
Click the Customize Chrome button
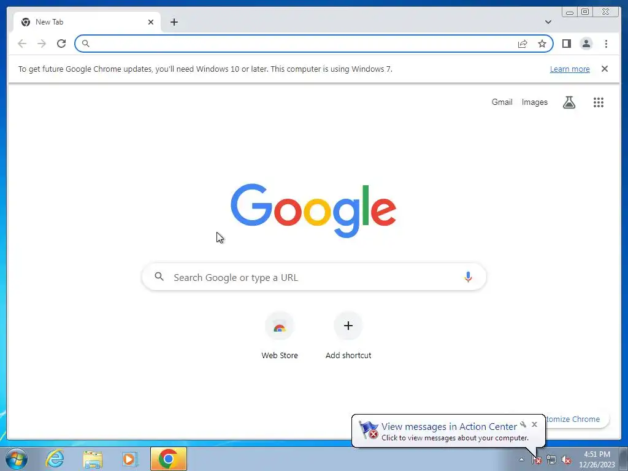[x=576, y=419]
